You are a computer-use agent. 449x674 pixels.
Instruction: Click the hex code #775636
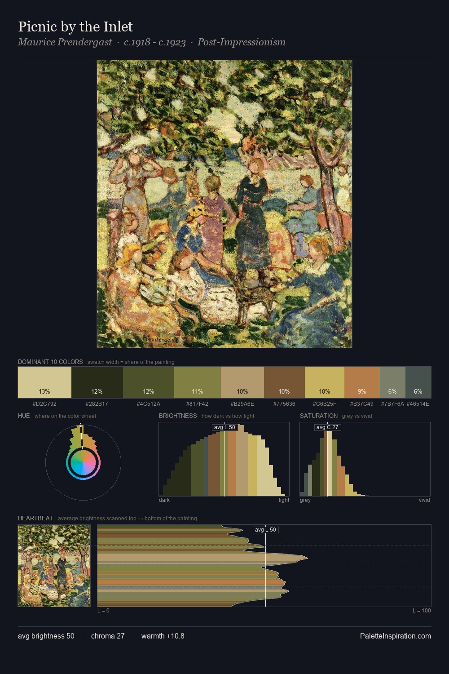click(284, 404)
